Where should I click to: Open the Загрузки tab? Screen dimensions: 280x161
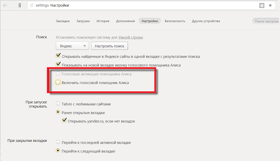point(83,21)
